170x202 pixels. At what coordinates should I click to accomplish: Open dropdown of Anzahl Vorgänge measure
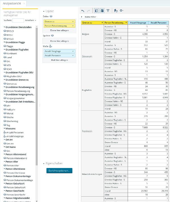[73, 51]
